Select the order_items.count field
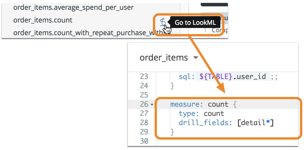 43,20
